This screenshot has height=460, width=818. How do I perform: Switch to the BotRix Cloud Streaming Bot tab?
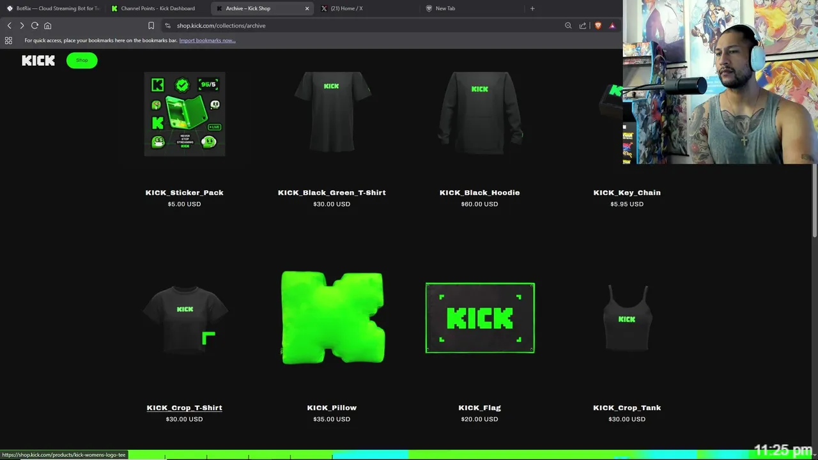pos(52,8)
